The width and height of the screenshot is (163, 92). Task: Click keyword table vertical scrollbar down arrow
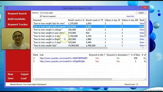pos(145,45)
